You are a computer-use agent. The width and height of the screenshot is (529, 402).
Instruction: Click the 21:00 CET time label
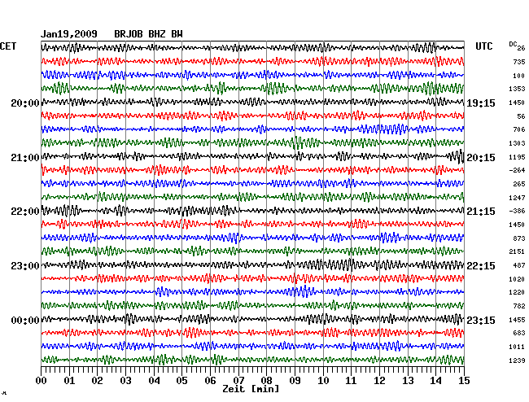pos(25,158)
